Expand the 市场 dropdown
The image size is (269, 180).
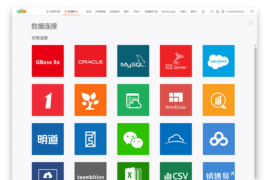point(137,12)
